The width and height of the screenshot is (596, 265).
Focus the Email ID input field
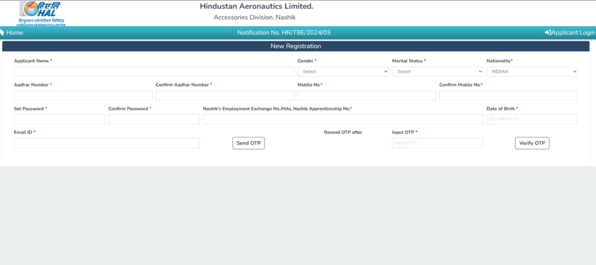pyautogui.click(x=107, y=143)
